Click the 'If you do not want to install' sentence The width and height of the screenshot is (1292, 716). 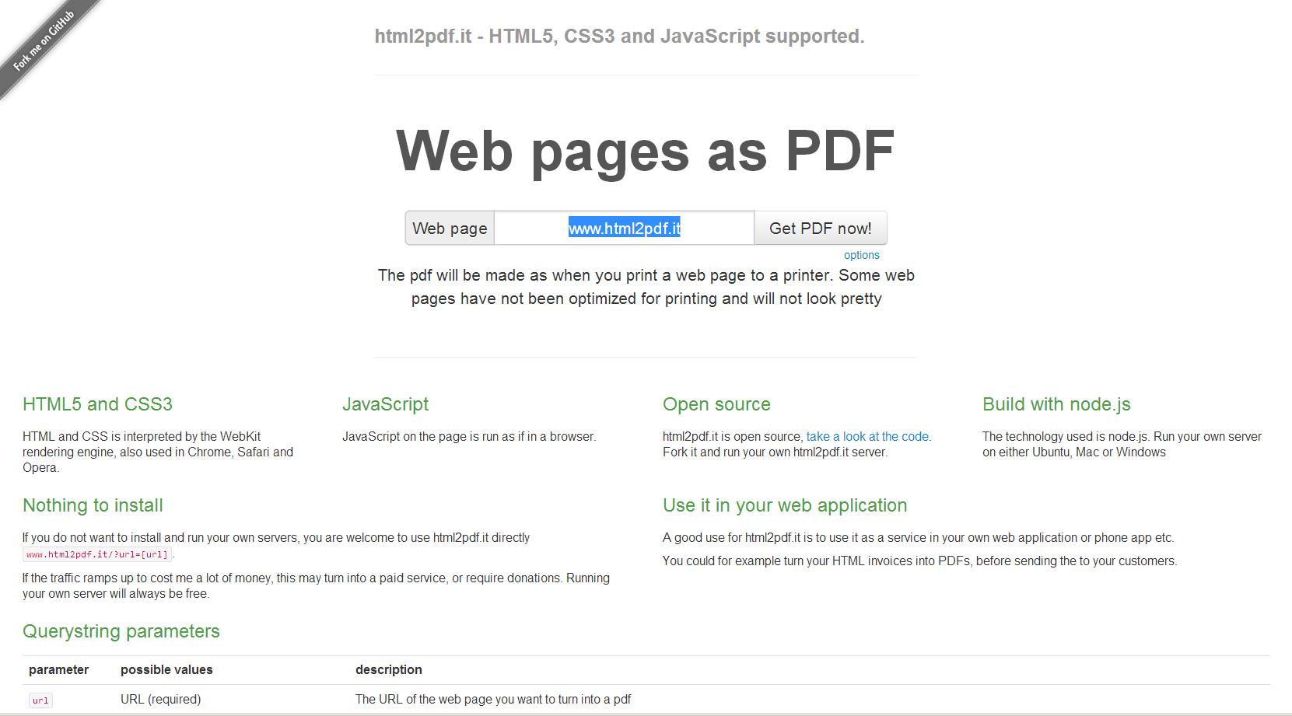pyautogui.click(x=276, y=538)
